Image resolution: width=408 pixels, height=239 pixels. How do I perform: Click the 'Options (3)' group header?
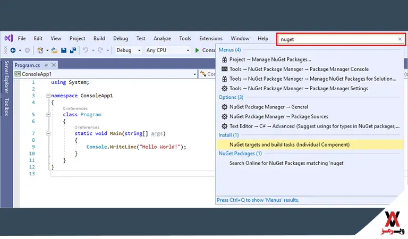(x=231, y=97)
